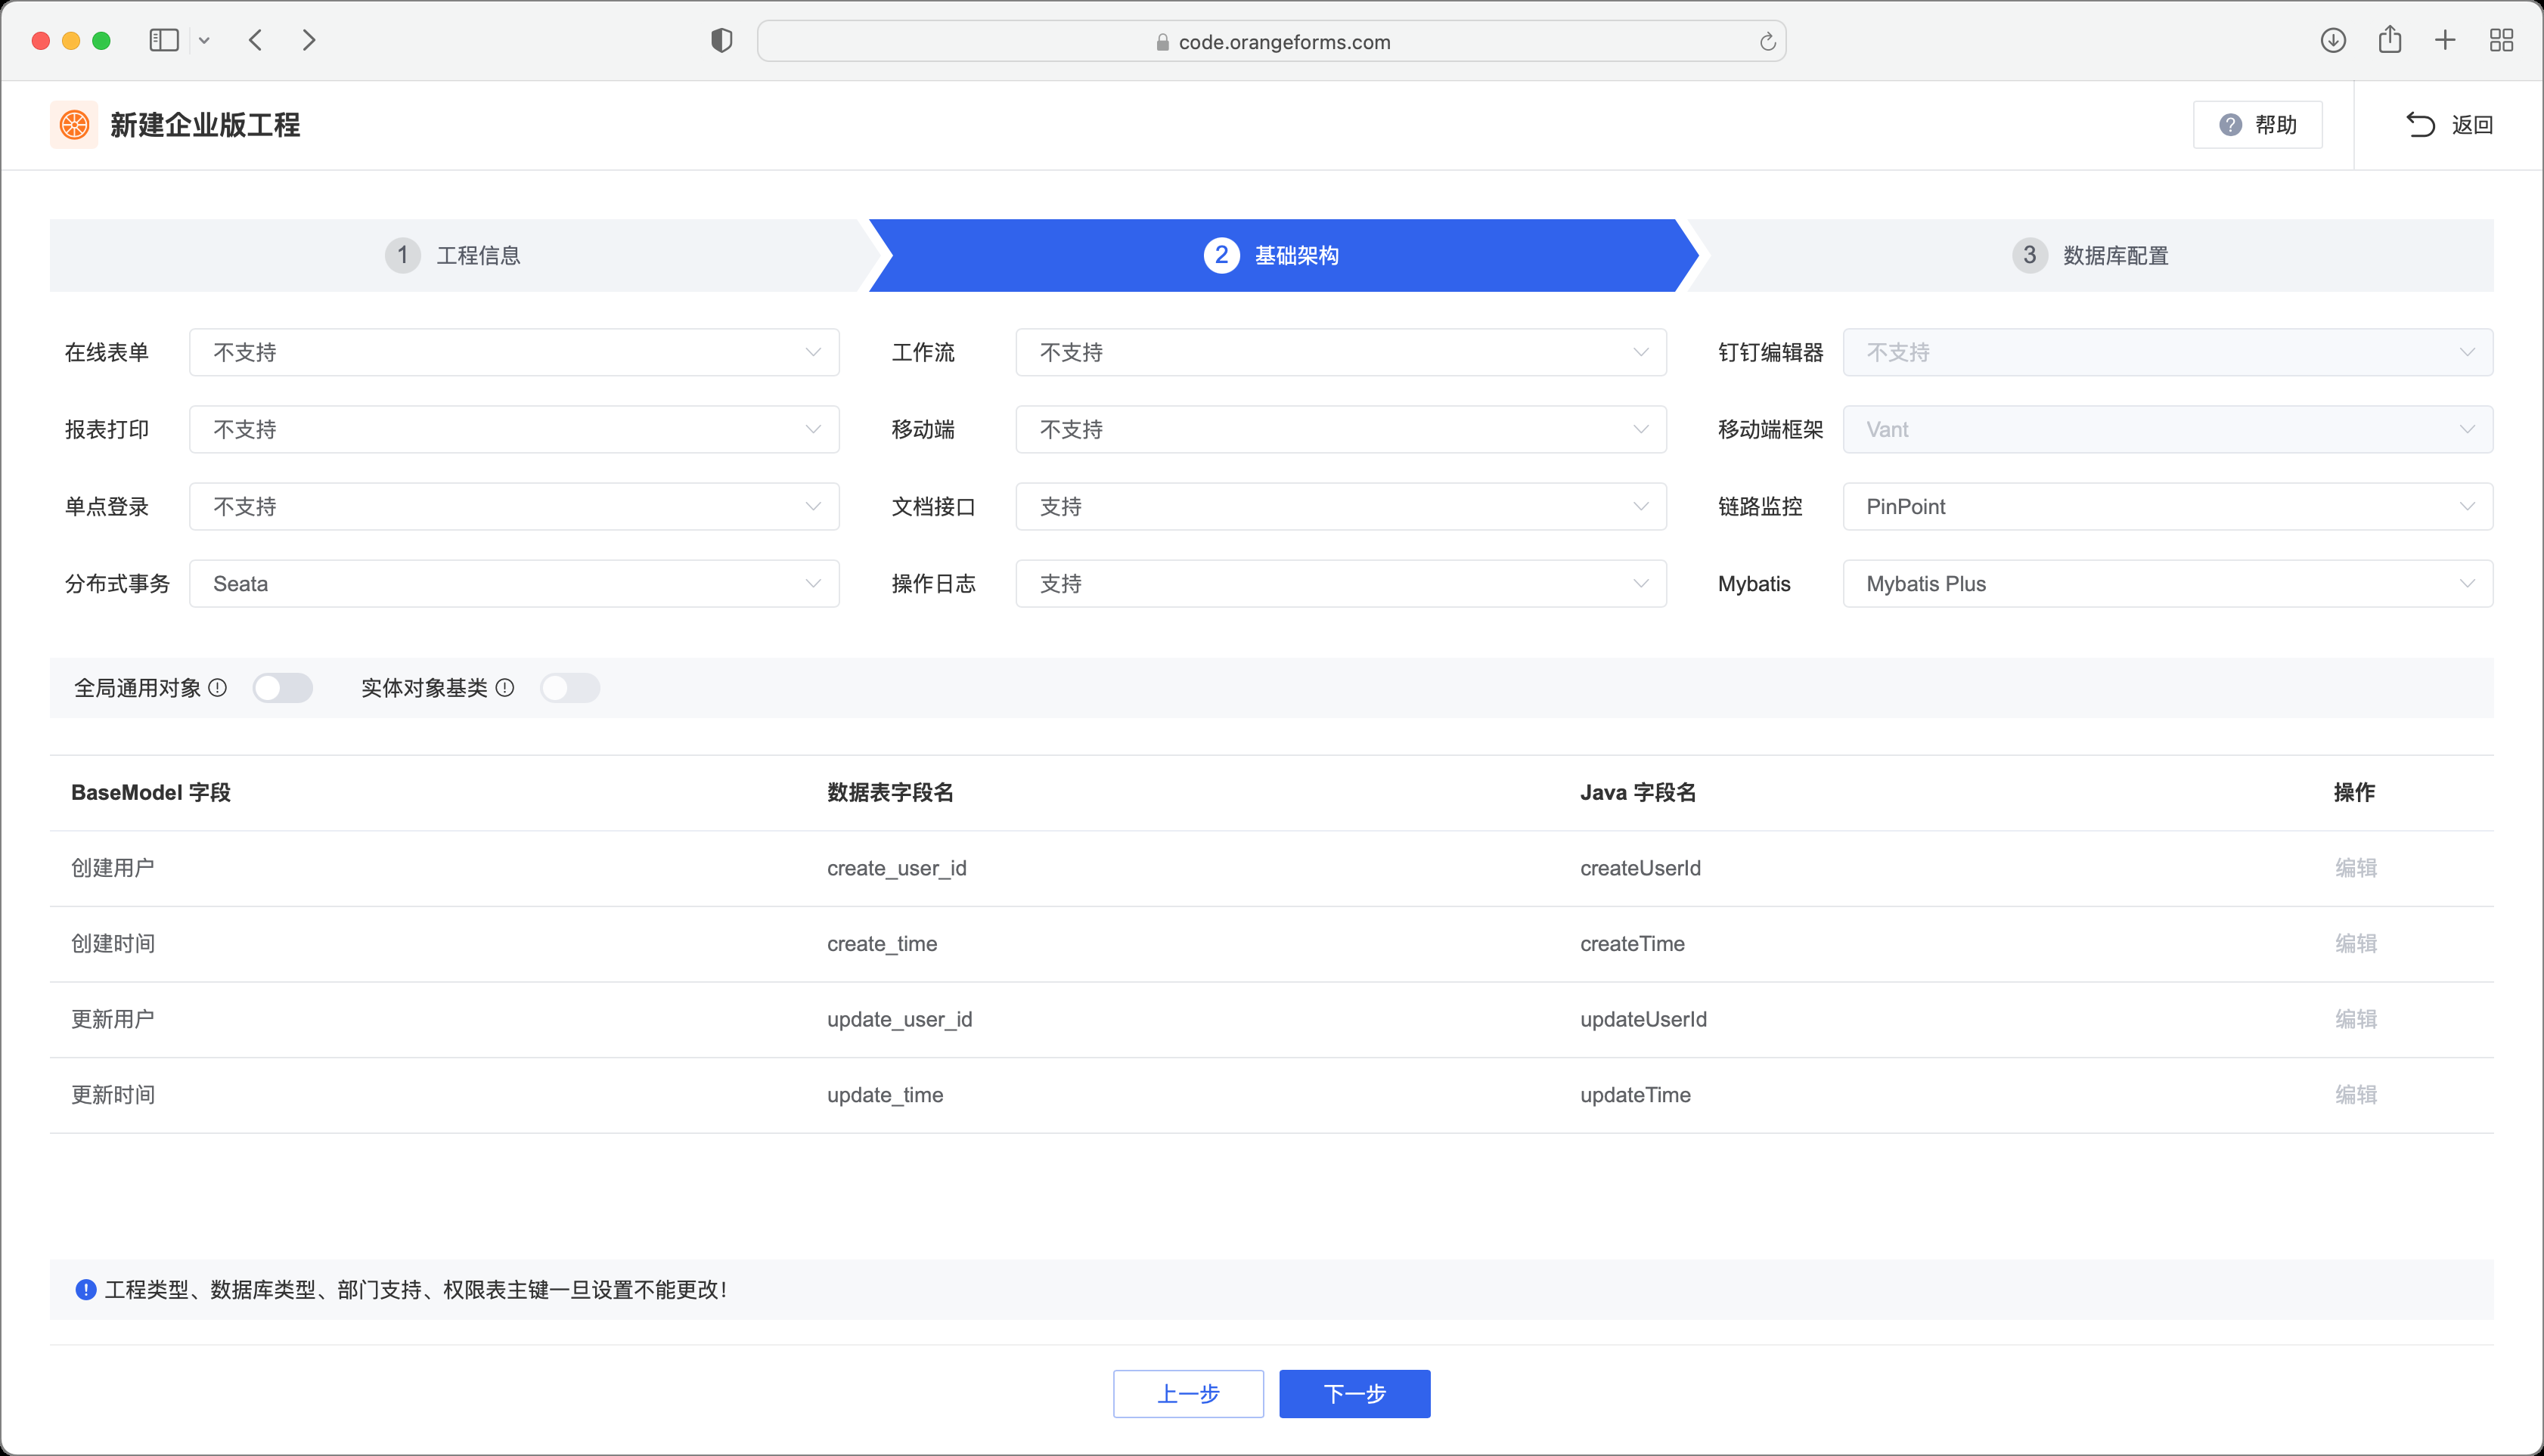
Task: Click the return arrow icon beside 返回
Action: tap(2421, 124)
